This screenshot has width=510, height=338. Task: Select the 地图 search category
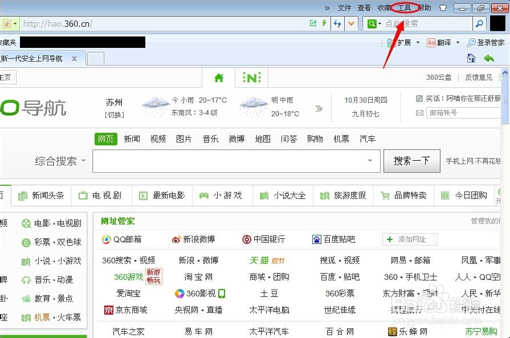click(x=263, y=139)
